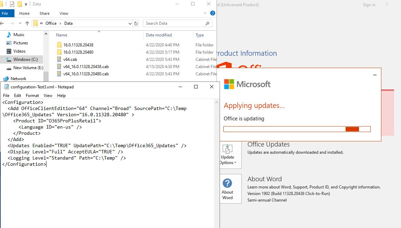401x228 pixels.
Task: Open Notepad Edit menu
Action: 18,96
